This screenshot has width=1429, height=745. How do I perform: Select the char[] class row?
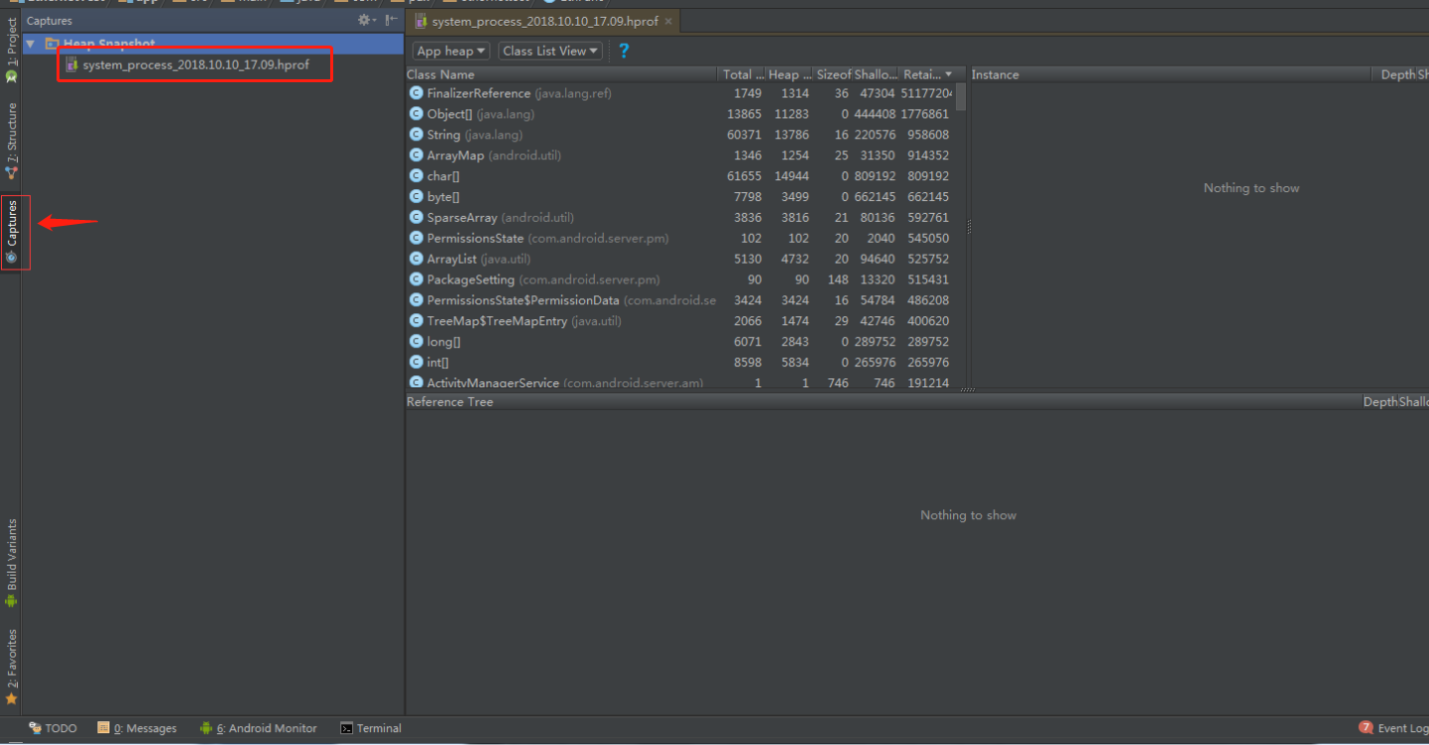coord(679,176)
